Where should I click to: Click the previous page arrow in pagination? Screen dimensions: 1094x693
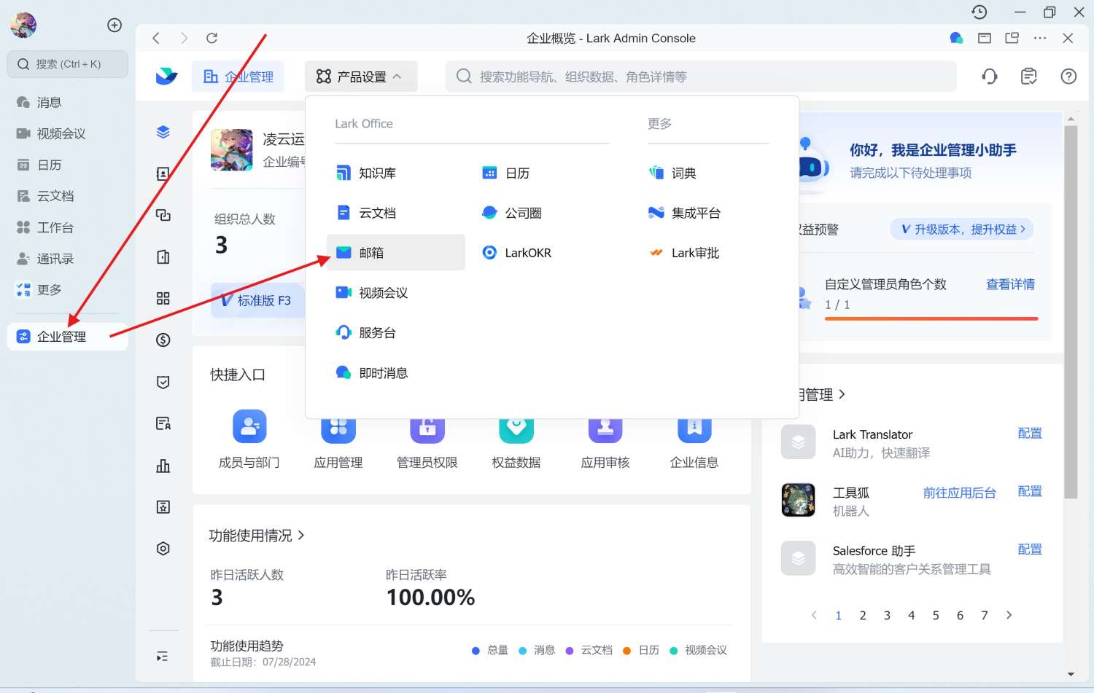(x=814, y=615)
